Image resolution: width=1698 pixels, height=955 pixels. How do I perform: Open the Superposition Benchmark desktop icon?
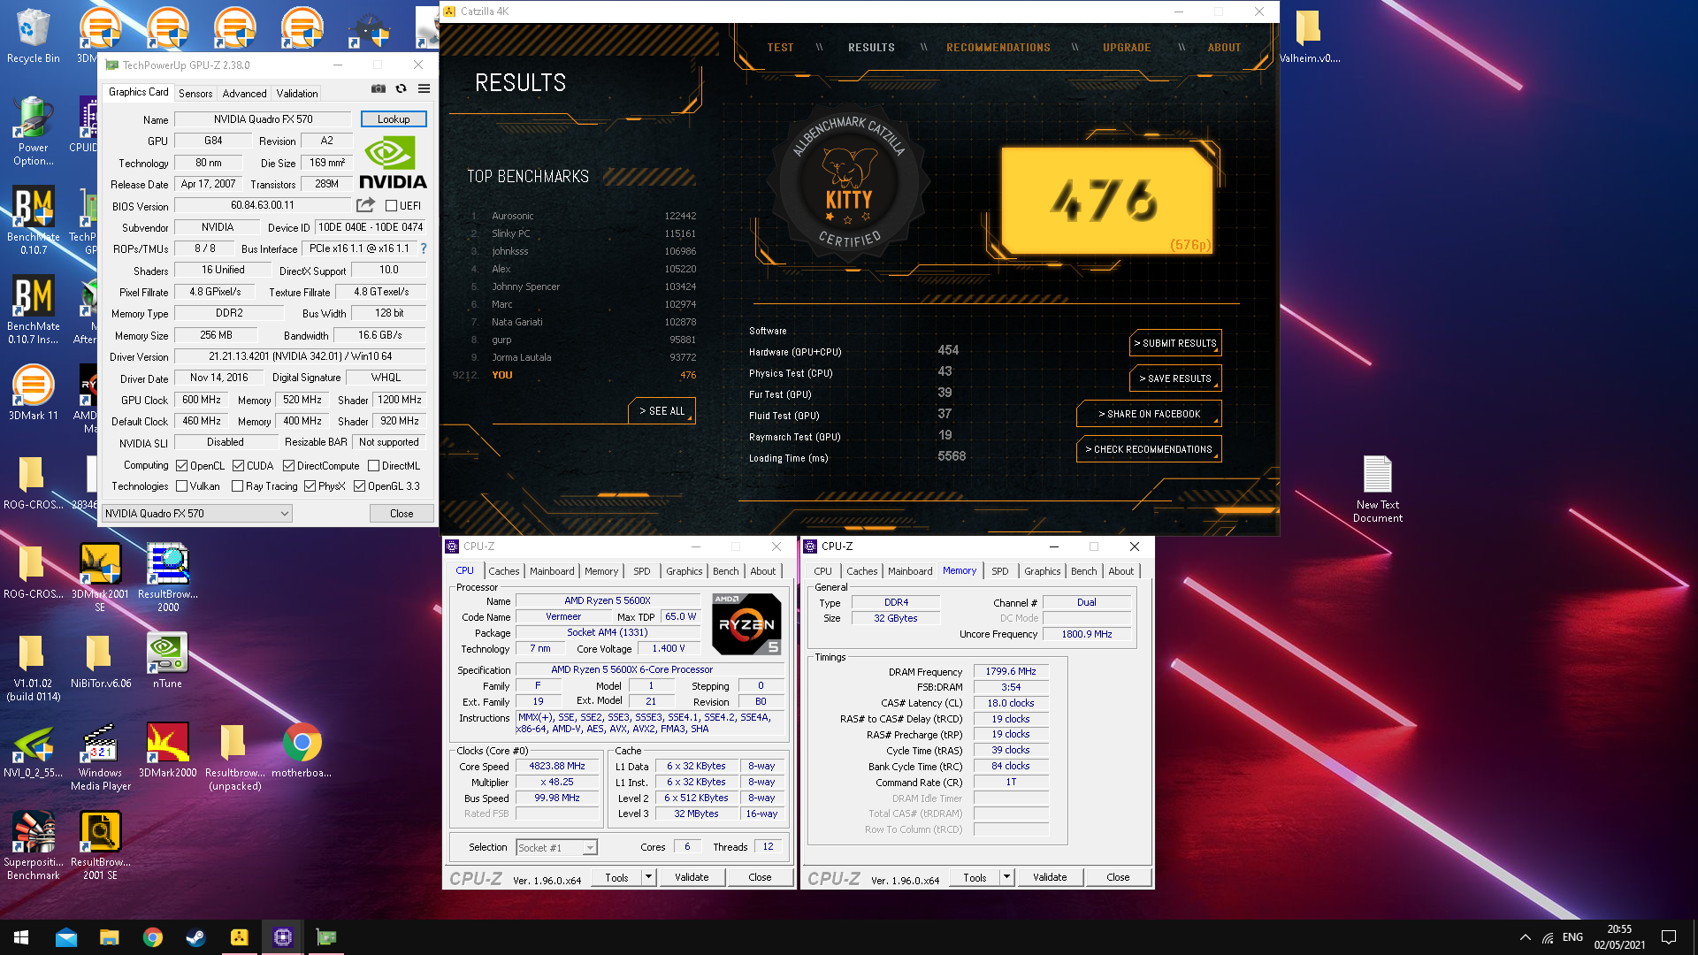tap(34, 845)
